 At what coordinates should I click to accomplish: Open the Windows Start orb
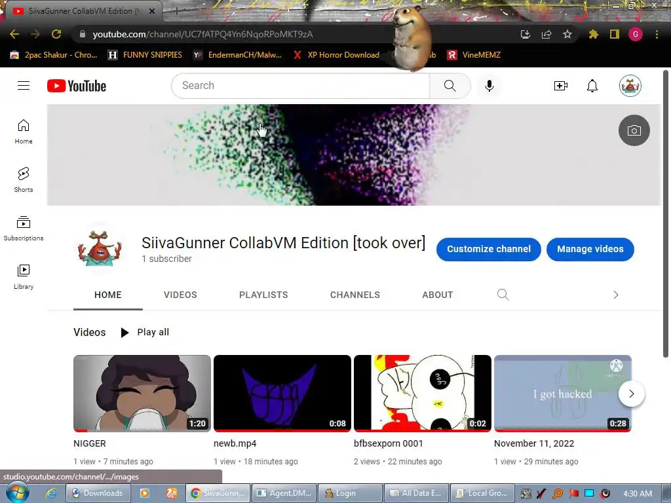click(x=17, y=493)
